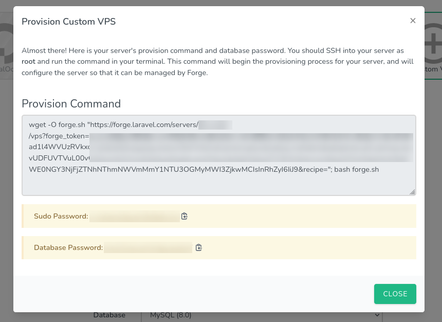Click the bold 'root' word in instructions

(x=28, y=62)
